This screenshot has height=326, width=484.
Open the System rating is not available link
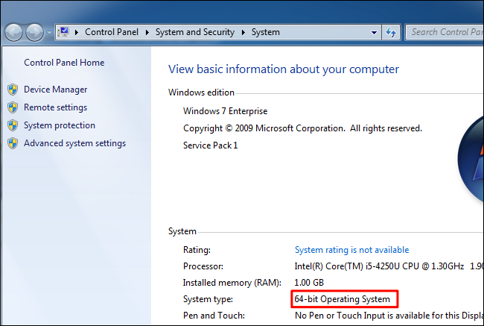pos(351,250)
